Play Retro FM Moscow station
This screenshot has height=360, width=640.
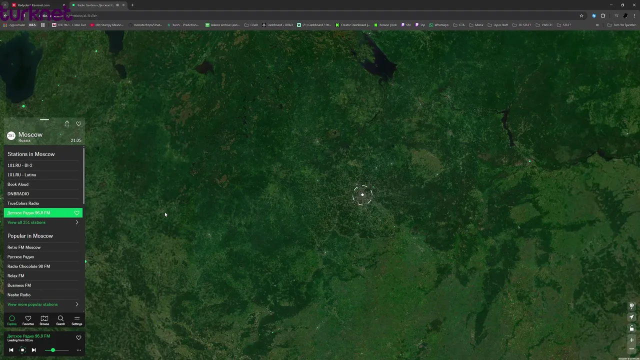(43, 247)
